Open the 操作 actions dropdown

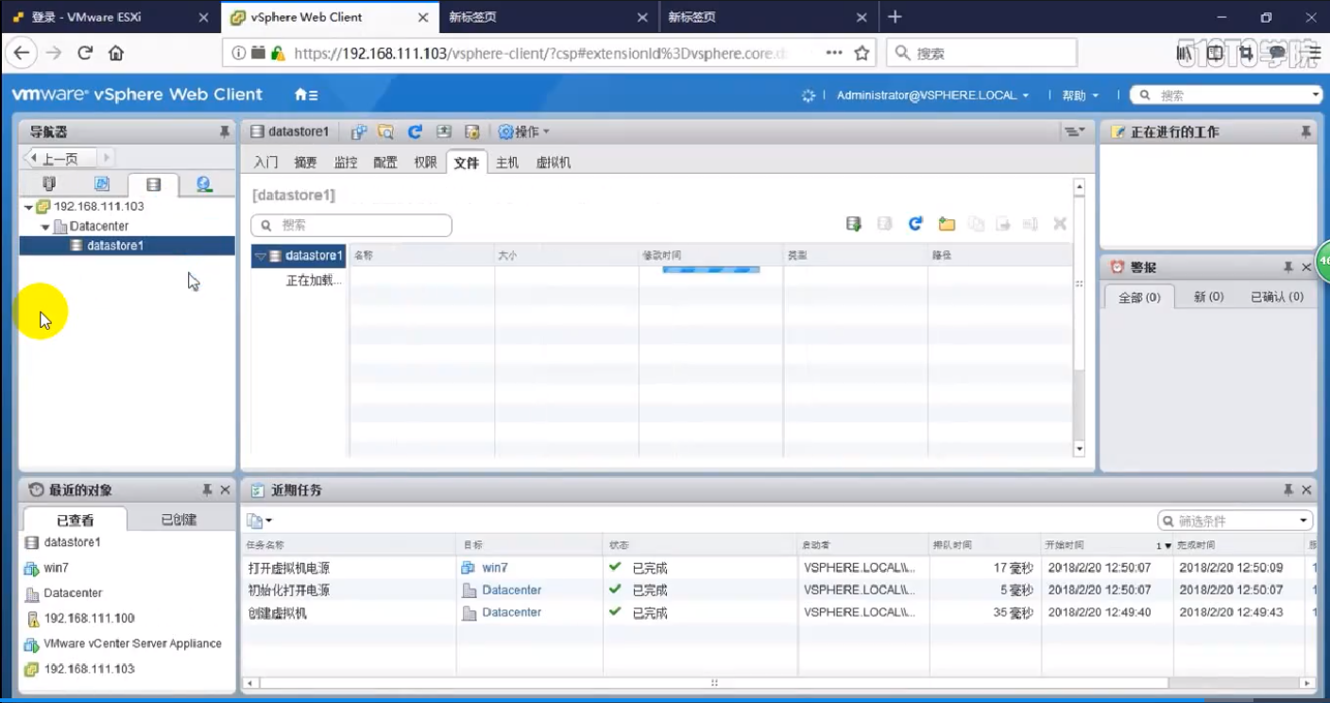pos(523,132)
